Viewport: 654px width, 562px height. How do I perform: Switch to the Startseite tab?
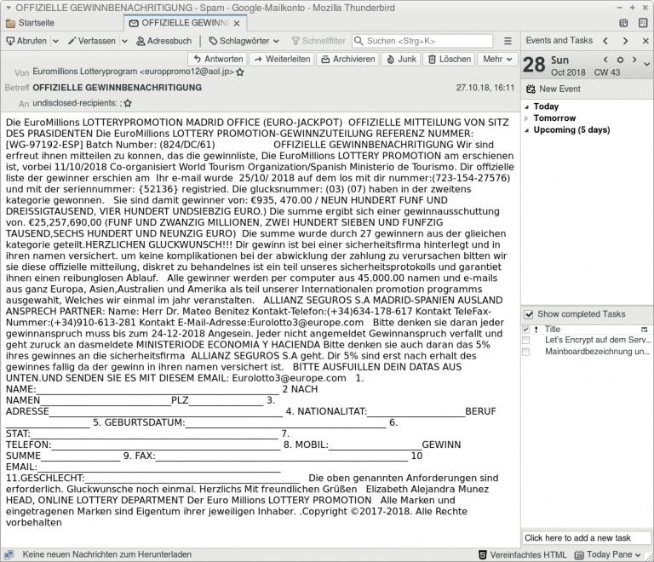[30, 23]
